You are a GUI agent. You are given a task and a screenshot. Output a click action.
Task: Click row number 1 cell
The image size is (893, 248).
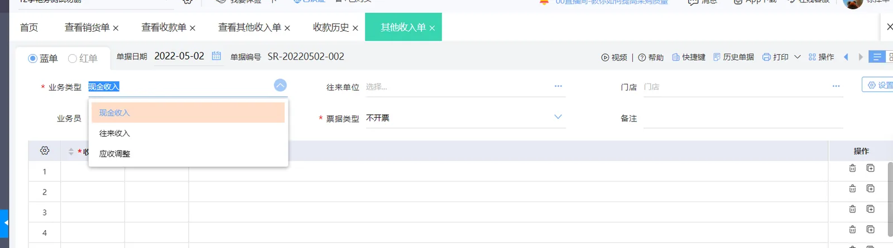45,172
